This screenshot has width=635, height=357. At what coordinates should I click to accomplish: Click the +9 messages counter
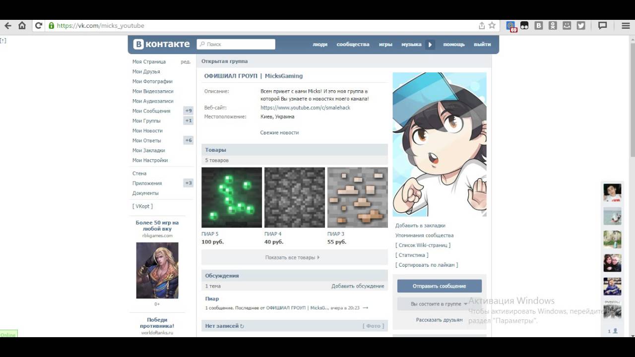point(189,111)
